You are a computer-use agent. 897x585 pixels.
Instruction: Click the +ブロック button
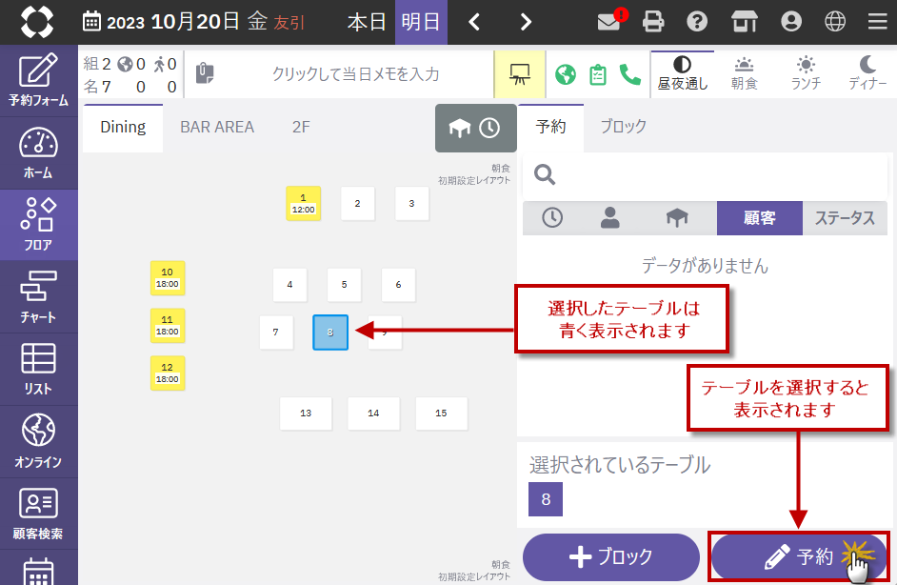[610, 557]
